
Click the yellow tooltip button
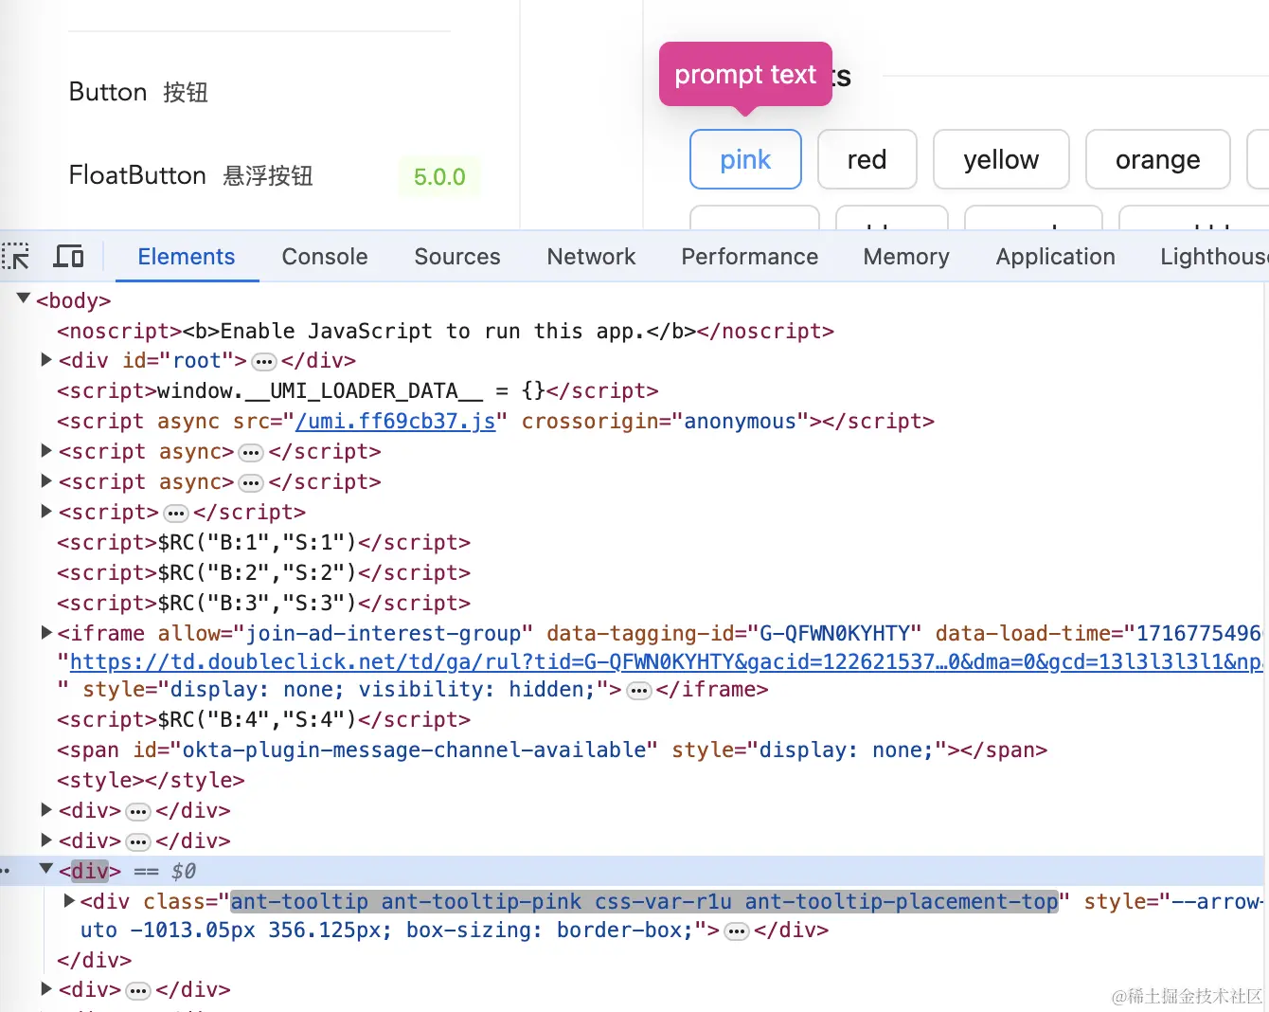(1001, 159)
